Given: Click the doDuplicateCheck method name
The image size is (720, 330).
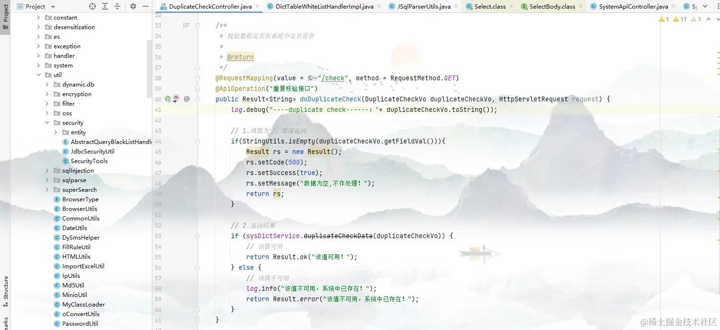Looking at the screenshot, I should pos(331,99).
